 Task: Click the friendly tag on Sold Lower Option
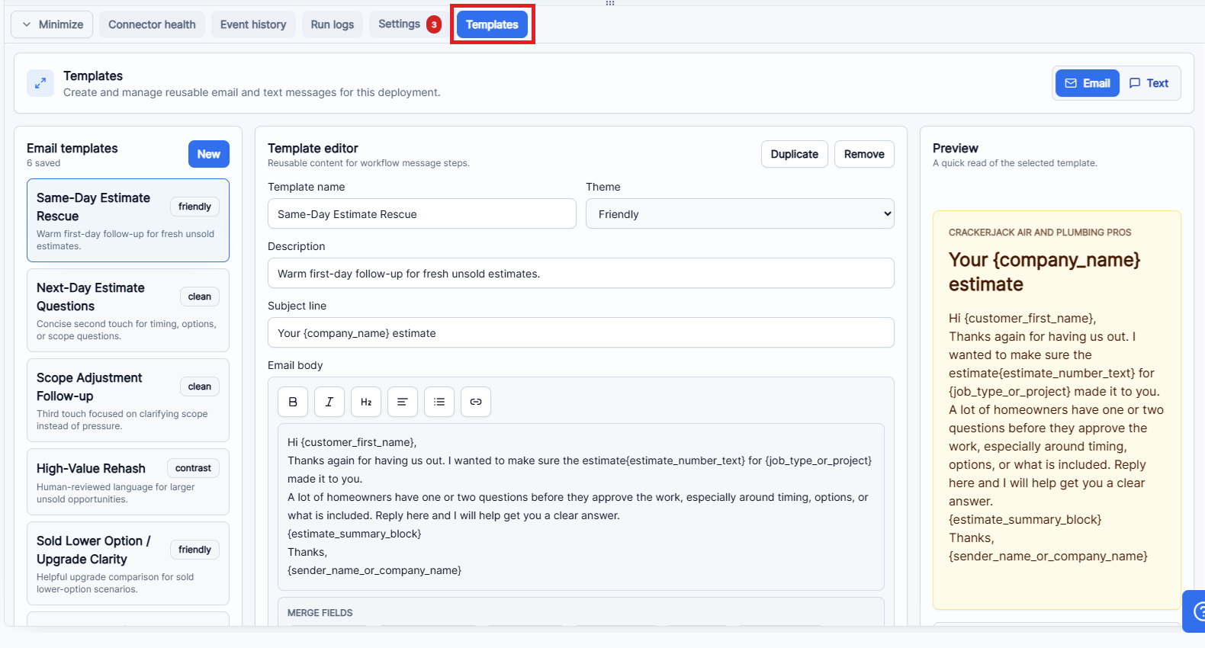point(194,550)
